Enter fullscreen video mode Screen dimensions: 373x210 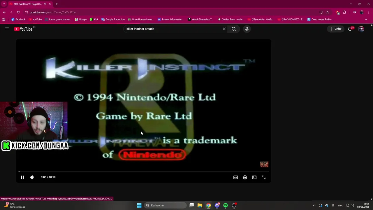coord(263,177)
